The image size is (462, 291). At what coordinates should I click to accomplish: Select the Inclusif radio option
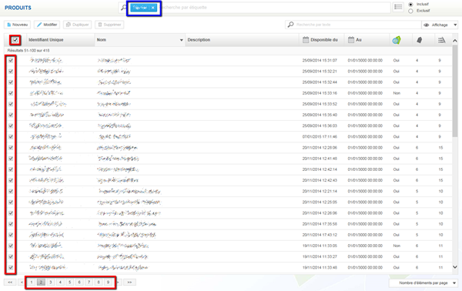(x=410, y=5)
